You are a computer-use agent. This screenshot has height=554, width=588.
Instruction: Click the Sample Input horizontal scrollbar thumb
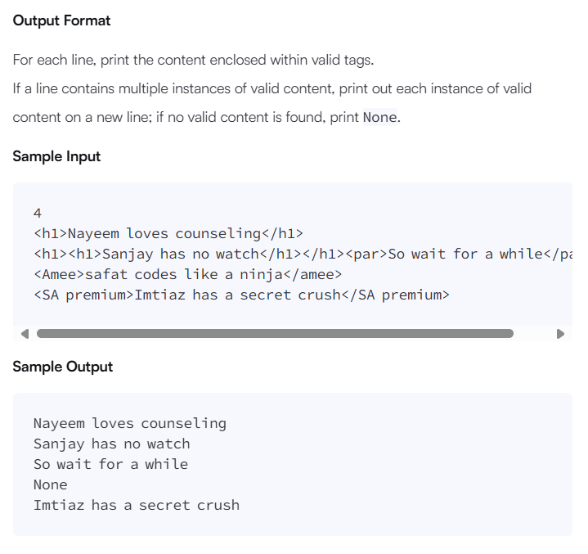click(x=275, y=334)
